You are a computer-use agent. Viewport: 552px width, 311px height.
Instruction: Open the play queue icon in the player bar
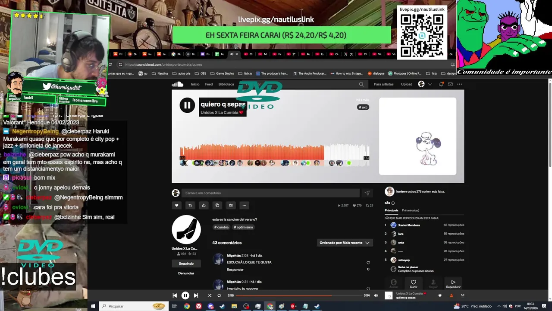pyautogui.click(x=463, y=295)
